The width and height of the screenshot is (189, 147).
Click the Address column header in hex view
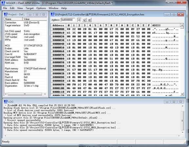(x=58, y=25)
